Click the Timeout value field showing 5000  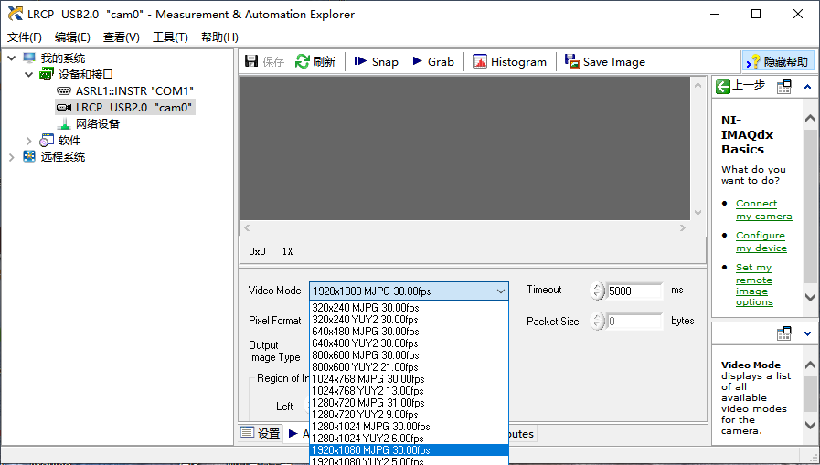click(634, 291)
